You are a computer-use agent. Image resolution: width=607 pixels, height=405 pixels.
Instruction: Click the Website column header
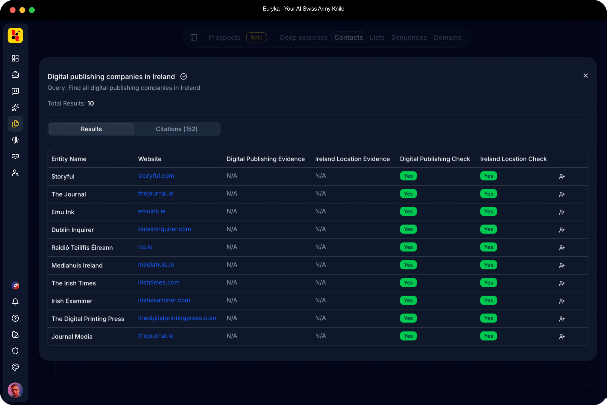[x=150, y=159]
